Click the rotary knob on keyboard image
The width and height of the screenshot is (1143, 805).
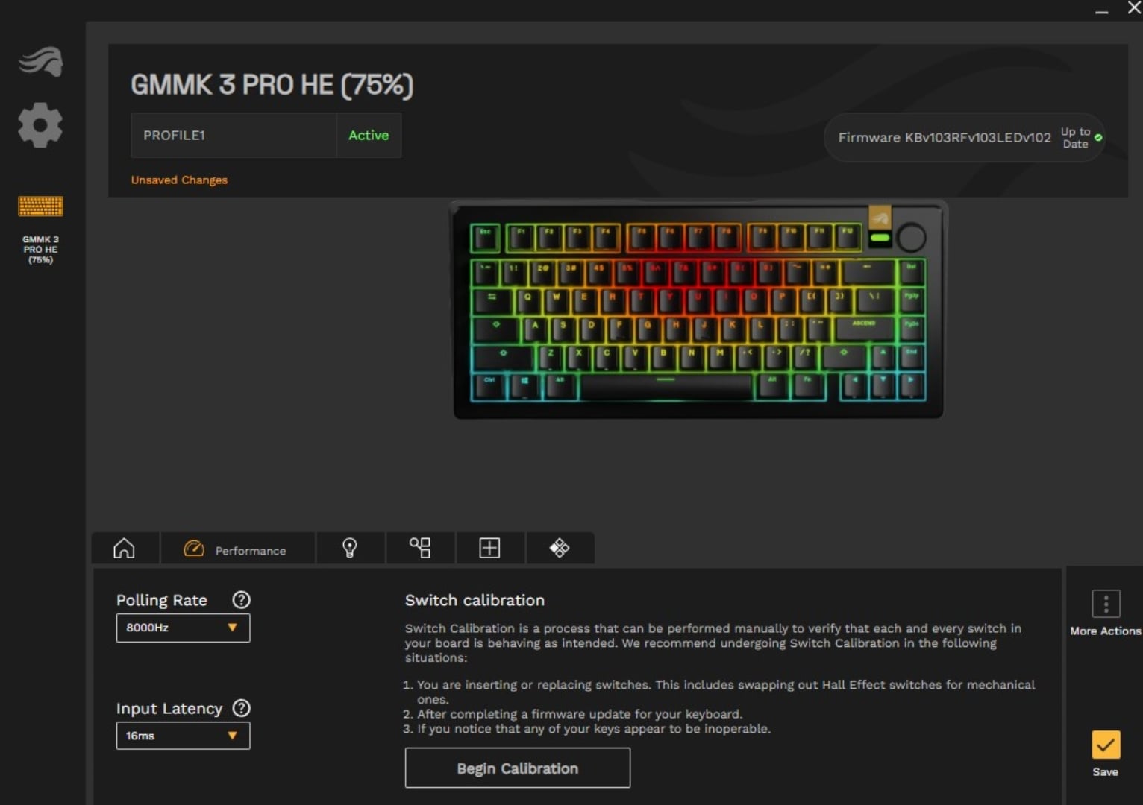(911, 238)
